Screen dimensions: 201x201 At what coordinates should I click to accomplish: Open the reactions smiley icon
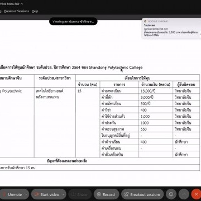[x=171, y=194]
